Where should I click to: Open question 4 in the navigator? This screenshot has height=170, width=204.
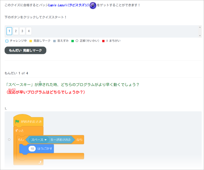29,31
